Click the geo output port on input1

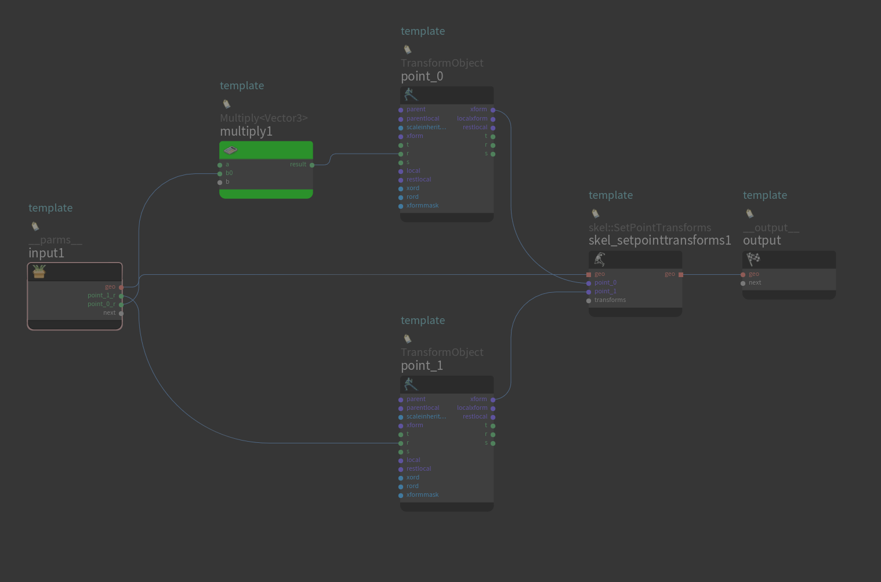(x=121, y=287)
